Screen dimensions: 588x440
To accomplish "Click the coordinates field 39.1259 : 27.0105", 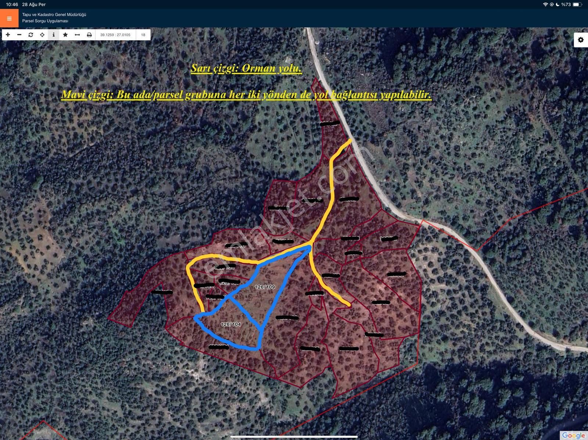I will point(115,35).
